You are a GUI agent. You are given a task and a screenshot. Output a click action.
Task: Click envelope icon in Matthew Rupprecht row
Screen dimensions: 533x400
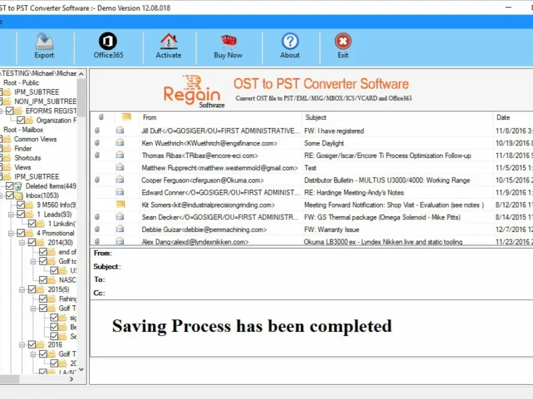click(120, 167)
